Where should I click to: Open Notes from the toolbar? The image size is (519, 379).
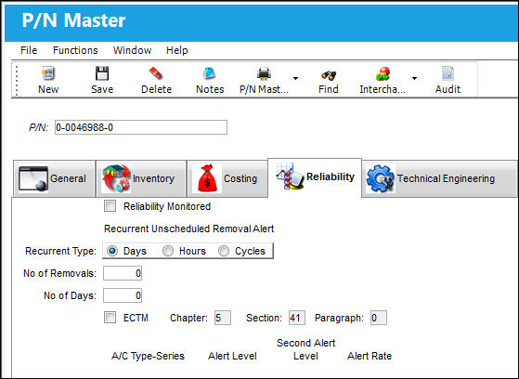point(210,73)
